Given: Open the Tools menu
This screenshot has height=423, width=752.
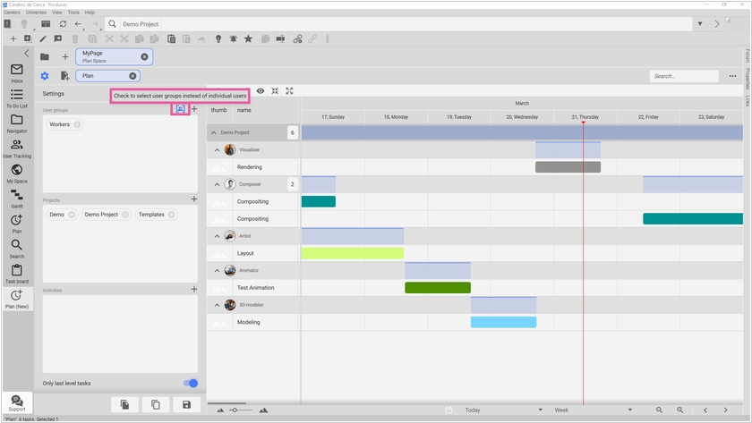Looking at the screenshot, I should click(x=73, y=13).
